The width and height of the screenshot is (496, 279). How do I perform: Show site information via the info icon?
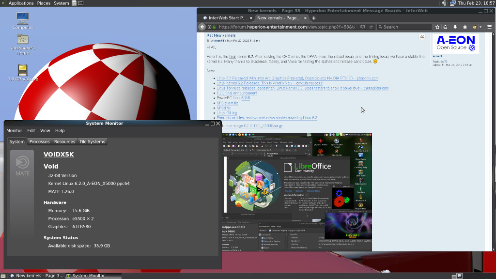point(209,27)
